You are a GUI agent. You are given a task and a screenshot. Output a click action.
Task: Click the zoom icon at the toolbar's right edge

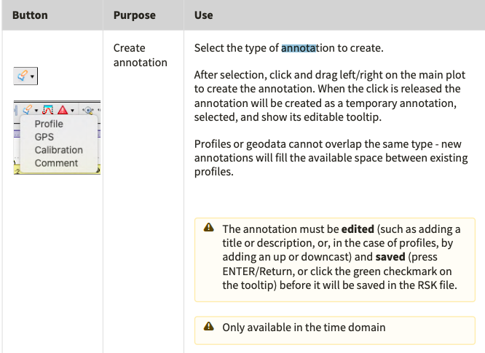click(88, 111)
